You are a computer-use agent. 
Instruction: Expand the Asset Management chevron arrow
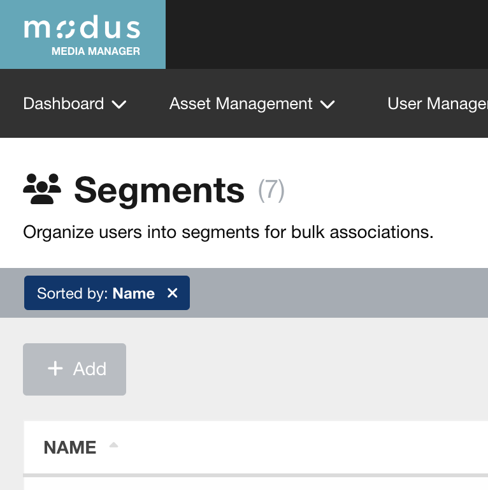pyautogui.click(x=327, y=104)
